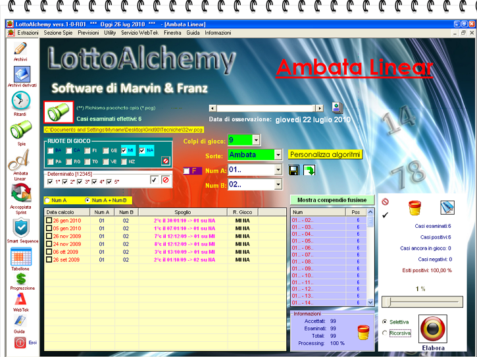Open Accoppiata Sprint tool
Viewport: 477px width, 357px height.
pyautogui.click(x=21, y=194)
